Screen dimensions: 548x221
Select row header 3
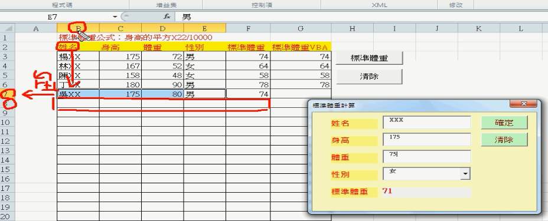[x=7, y=56]
